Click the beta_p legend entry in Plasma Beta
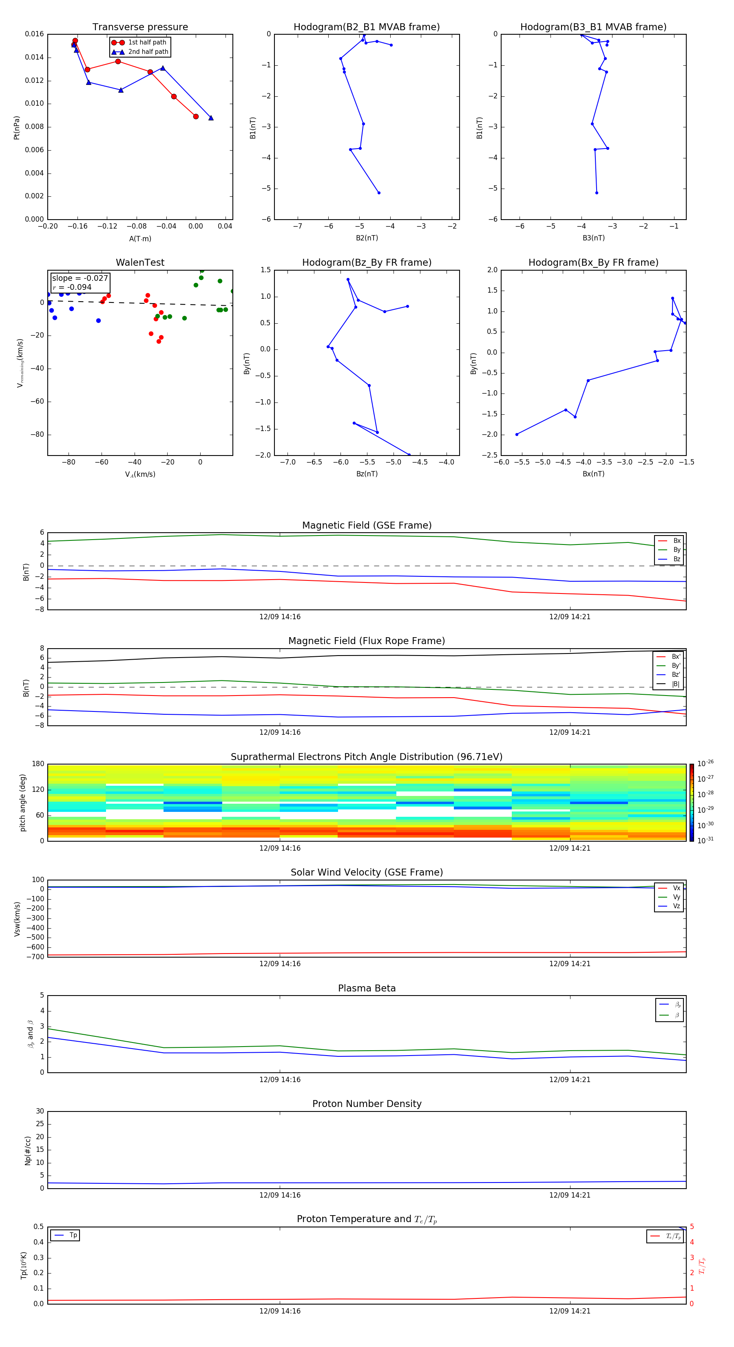This screenshot has width=734, height=1347. 670,1005
